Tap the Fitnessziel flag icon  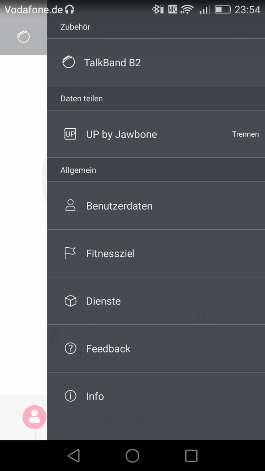coord(70,254)
